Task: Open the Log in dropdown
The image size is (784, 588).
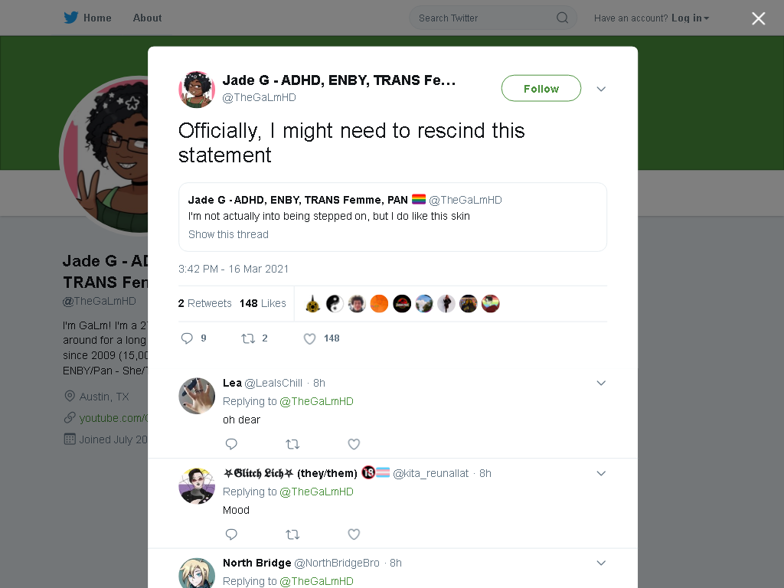Action: [x=690, y=18]
